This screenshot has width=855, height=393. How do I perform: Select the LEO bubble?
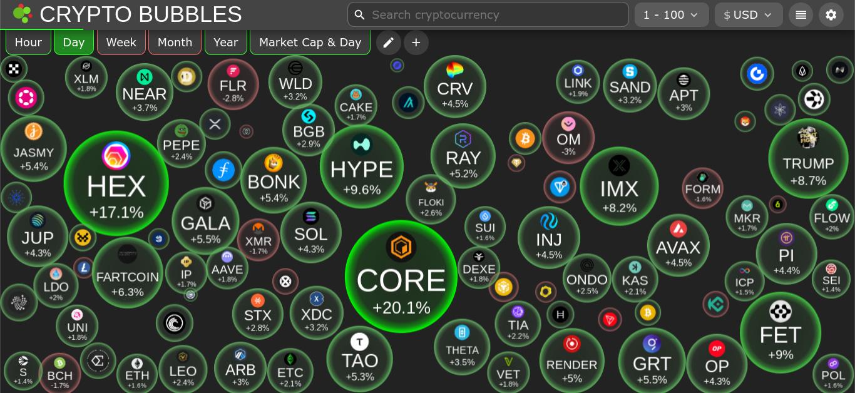point(183,370)
